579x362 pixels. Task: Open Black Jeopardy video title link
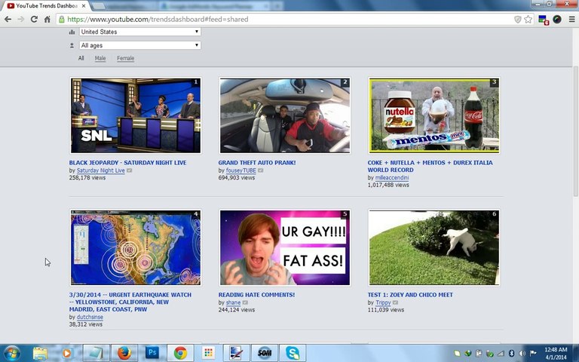point(127,163)
